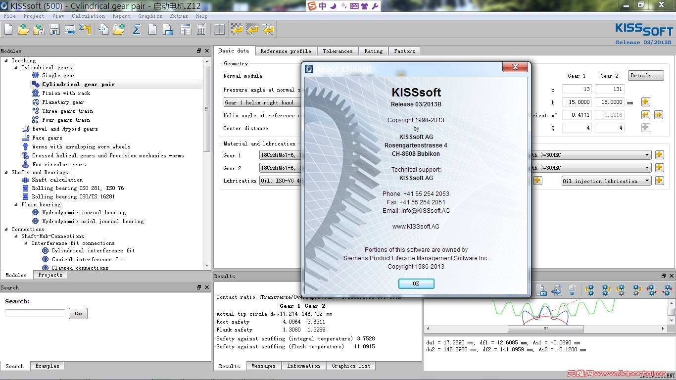Open the Extras menu
The width and height of the screenshot is (676, 380).
pos(179,16)
